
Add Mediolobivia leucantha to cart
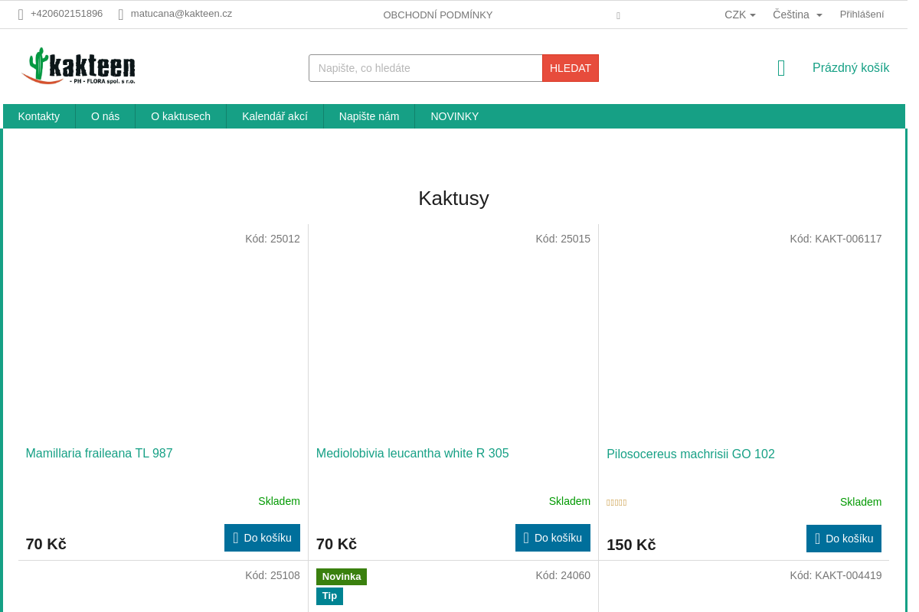point(553,538)
